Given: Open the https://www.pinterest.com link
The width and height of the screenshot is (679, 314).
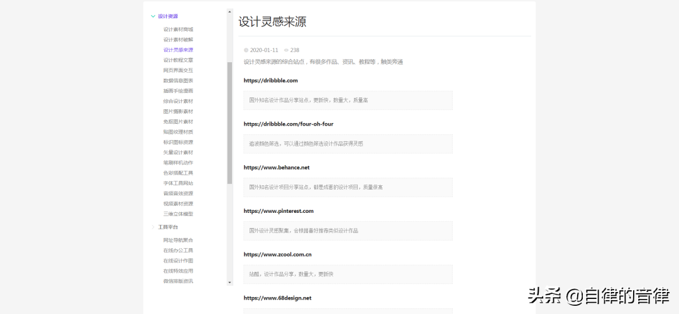Looking at the screenshot, I should coord(279,211).
